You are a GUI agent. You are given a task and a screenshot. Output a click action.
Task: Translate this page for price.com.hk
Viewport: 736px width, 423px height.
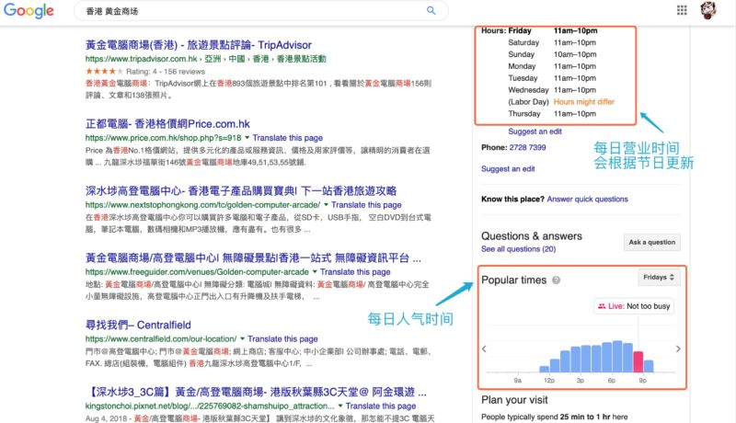pyautogui.click(x=287, y=138)
